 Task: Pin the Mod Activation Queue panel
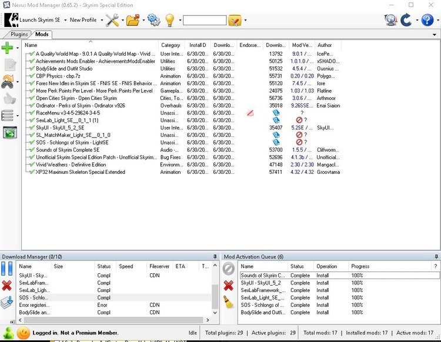click(x=436, y=257)
